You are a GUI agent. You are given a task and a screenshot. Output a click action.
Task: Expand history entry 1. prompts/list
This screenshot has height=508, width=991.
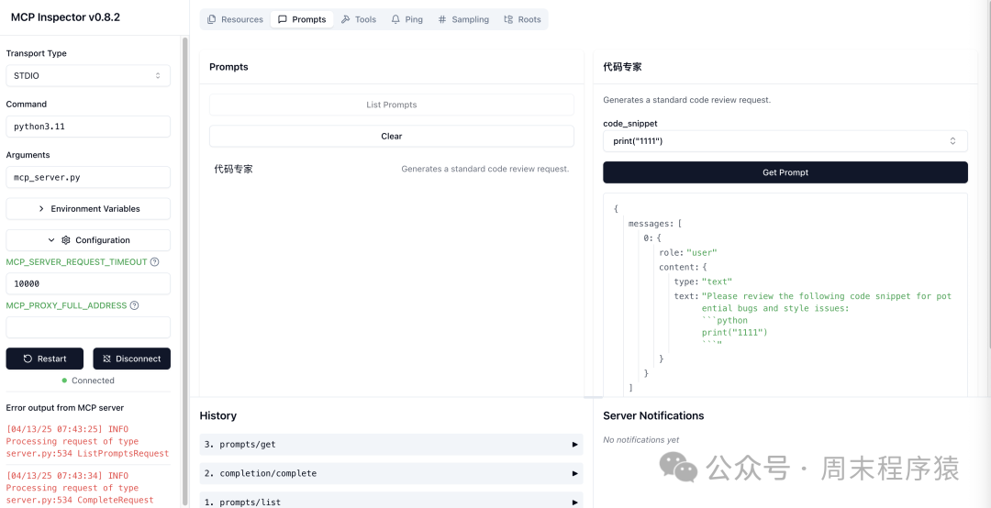391,502
